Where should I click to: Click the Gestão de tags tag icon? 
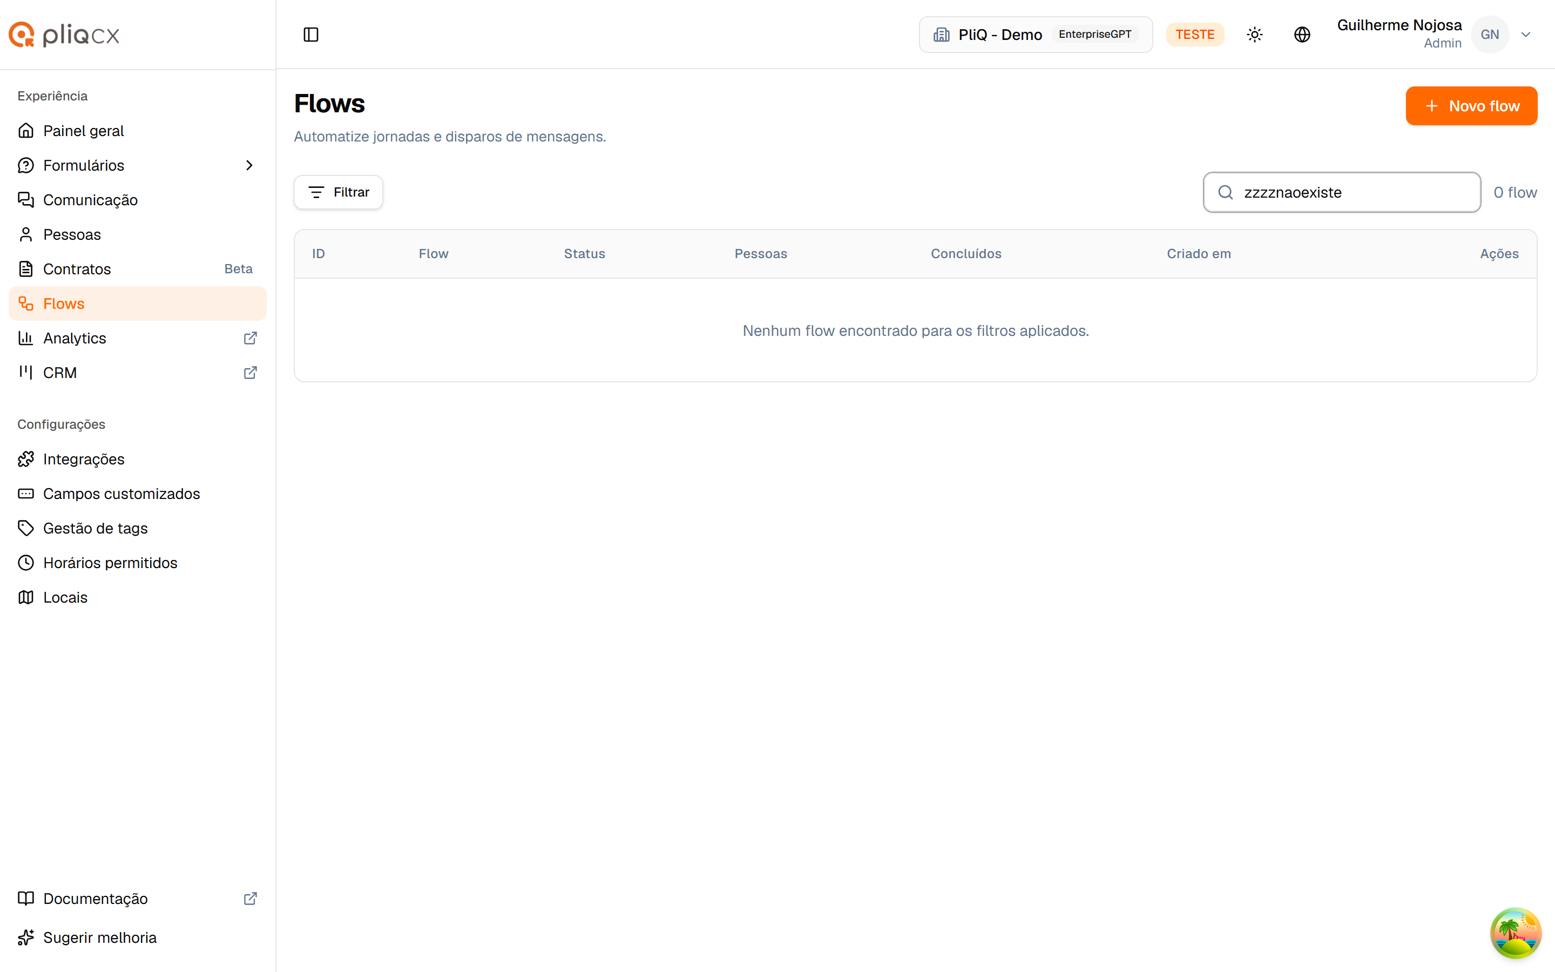[26, 529]
